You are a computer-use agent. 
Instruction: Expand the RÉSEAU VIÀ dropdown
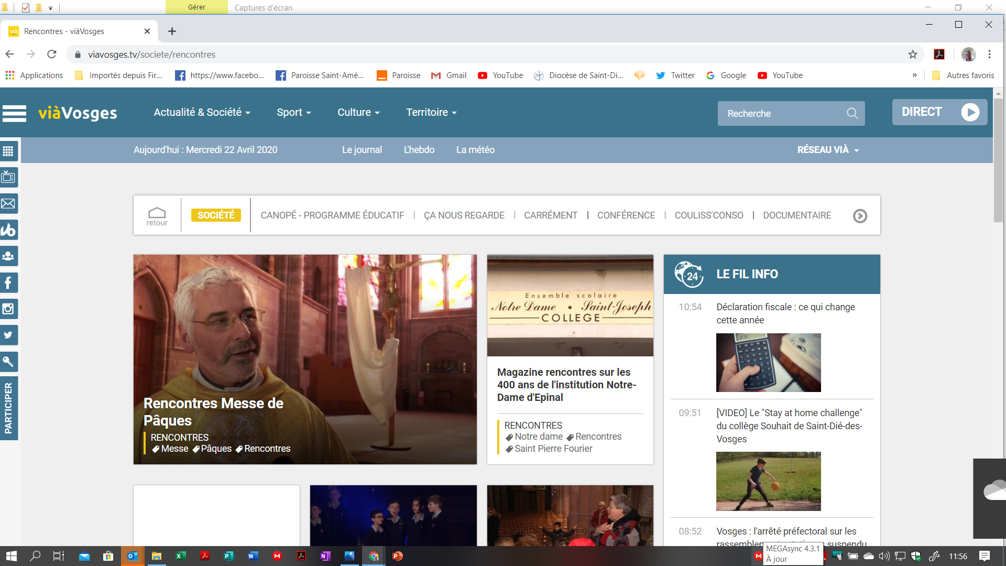pos(828,150)
